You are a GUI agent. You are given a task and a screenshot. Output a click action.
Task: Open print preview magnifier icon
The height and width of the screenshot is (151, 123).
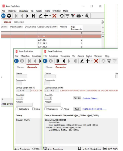tap(87, 16)
